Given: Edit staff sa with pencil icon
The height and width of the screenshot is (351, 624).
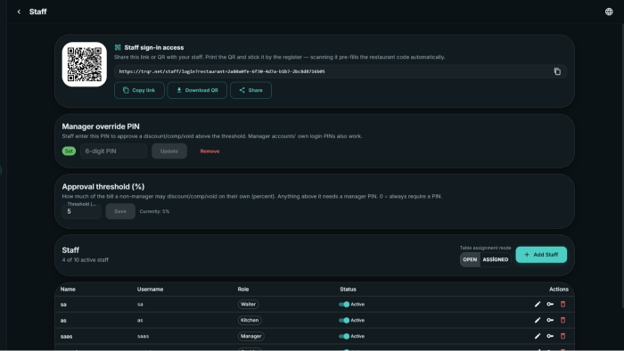Looking at the screenshot, I should [x=538, y=304].
